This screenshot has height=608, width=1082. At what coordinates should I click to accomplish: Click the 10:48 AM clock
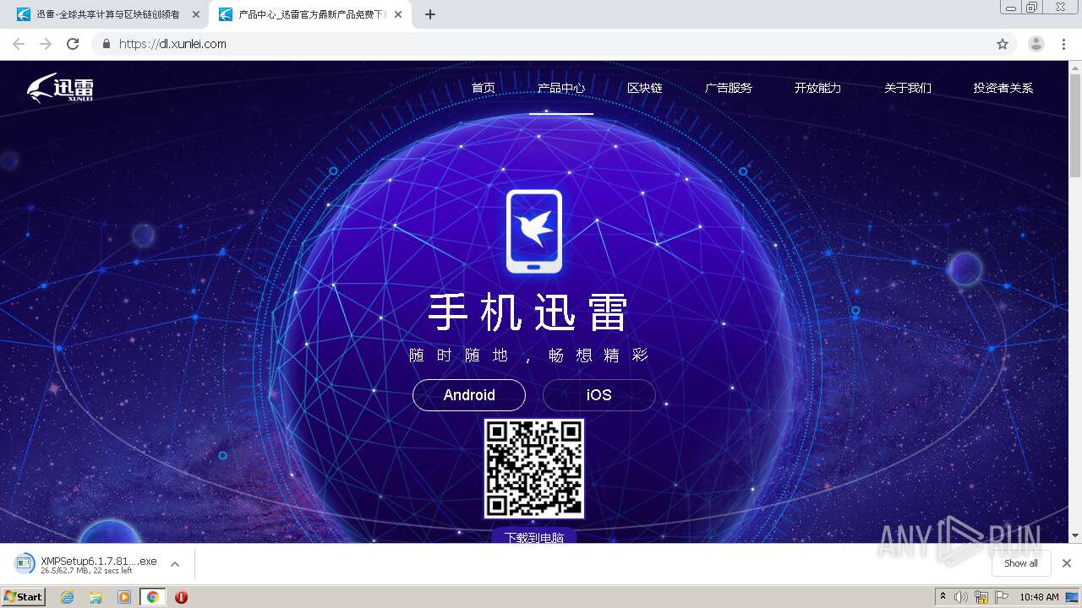tap(1039, 597)
